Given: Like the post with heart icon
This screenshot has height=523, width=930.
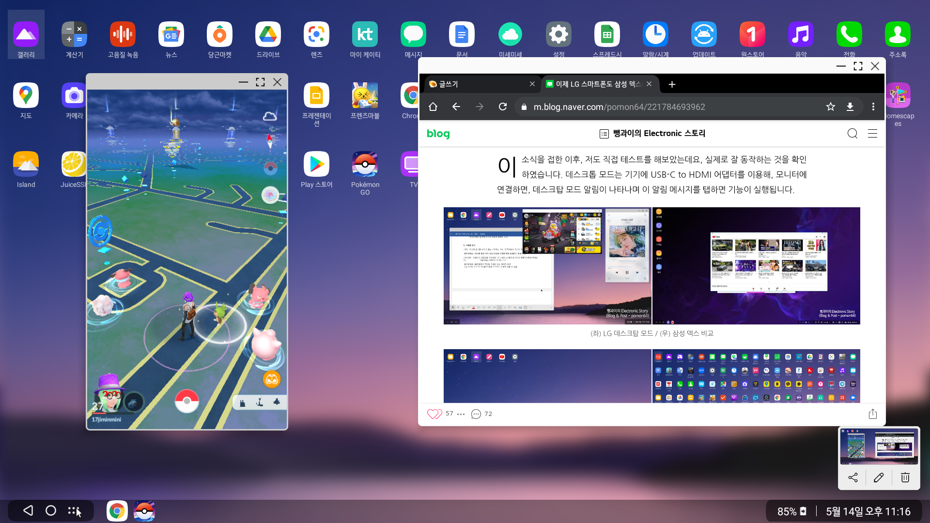Looking at the screenshot, I should click(x=434, y=414).
